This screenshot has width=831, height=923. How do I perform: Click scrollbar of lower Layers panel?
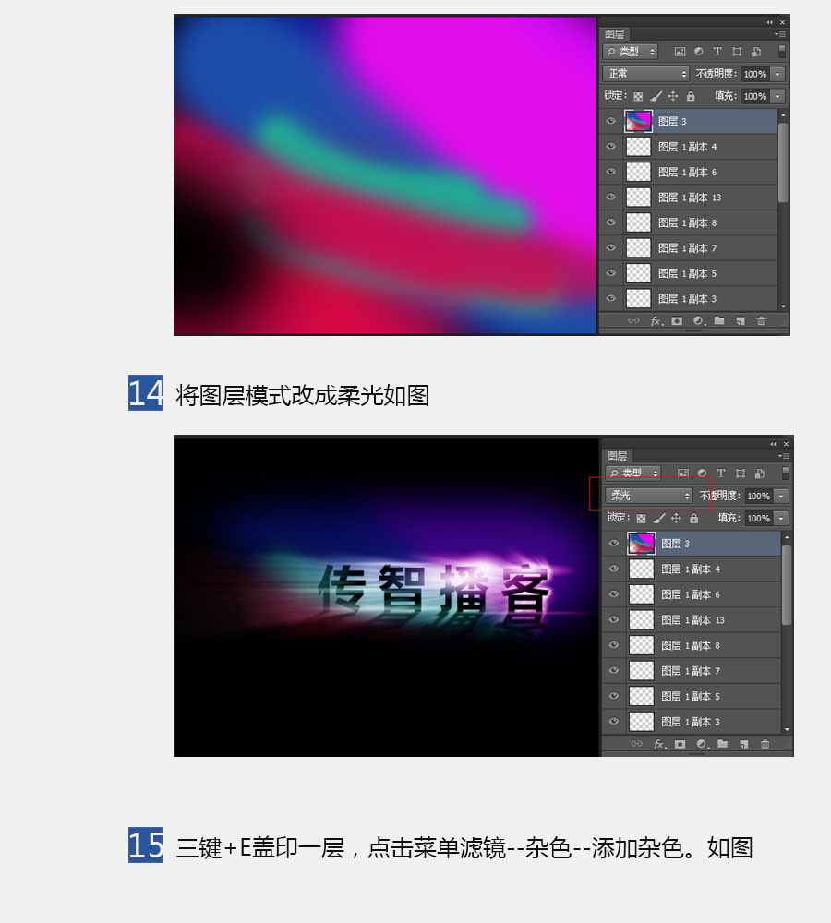coord(787,584)
